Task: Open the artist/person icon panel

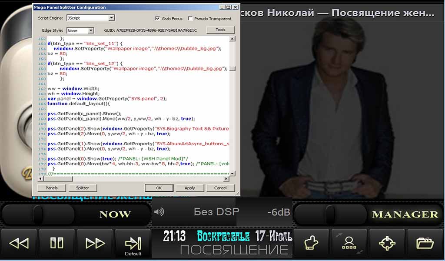Action: (349, 243)
